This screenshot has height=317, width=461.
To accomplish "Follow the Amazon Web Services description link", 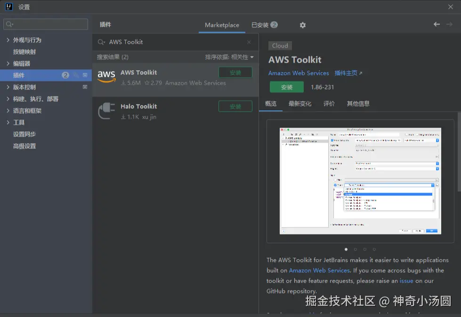I will [319, 270].
